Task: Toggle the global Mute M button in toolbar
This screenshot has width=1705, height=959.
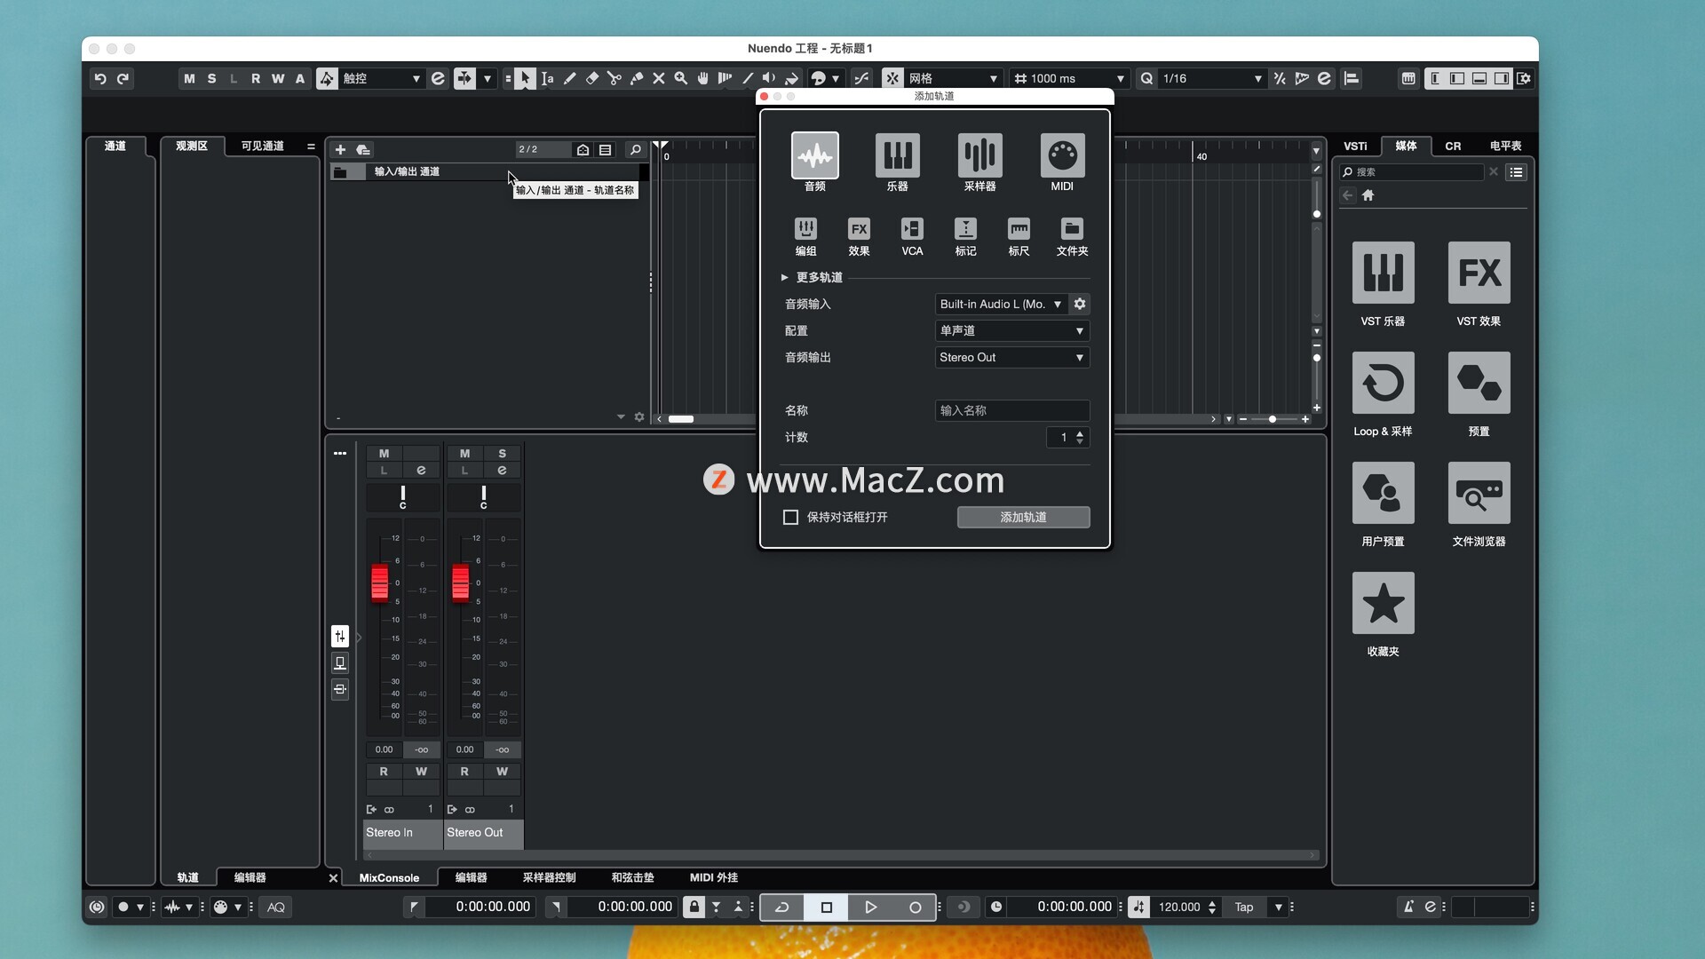Action: (x=189, y=78)
